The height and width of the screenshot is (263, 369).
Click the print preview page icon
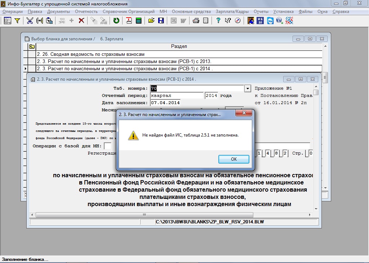[206, 21]
